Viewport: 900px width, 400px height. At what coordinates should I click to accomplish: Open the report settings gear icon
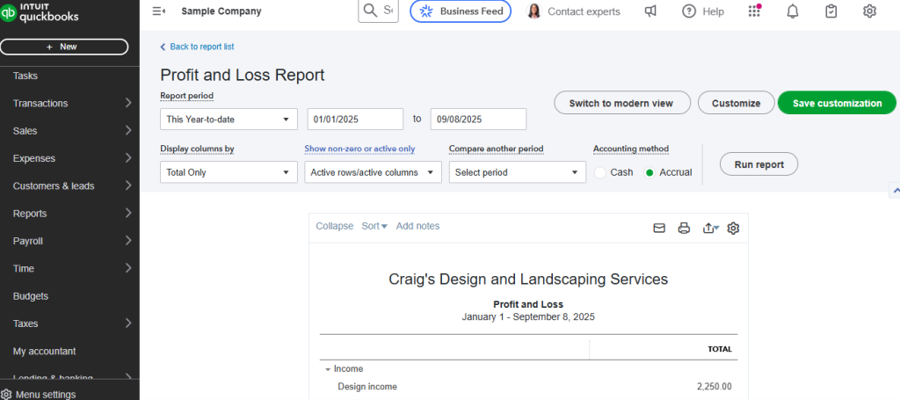pyautogui.click(x=733, y=228)
